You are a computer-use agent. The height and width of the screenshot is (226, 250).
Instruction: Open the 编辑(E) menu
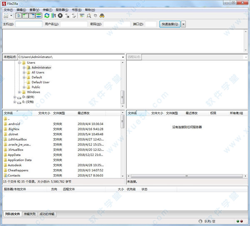point(21,10)
